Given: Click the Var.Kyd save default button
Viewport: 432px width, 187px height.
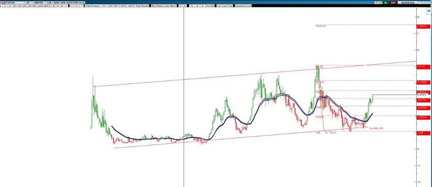Looking at the screenshot, I should click(247, 6).
